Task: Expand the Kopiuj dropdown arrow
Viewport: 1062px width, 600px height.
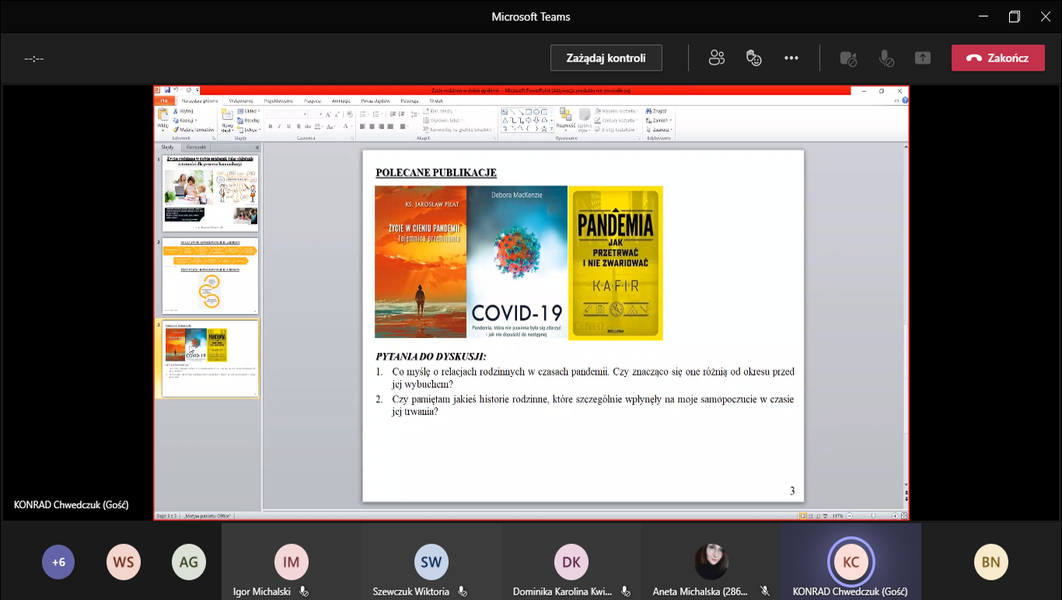Action: (197, 120)
